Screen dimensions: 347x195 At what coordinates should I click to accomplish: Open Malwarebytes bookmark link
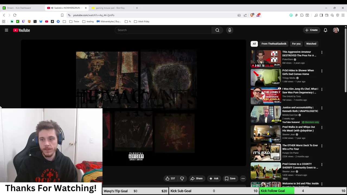(109, 21)
